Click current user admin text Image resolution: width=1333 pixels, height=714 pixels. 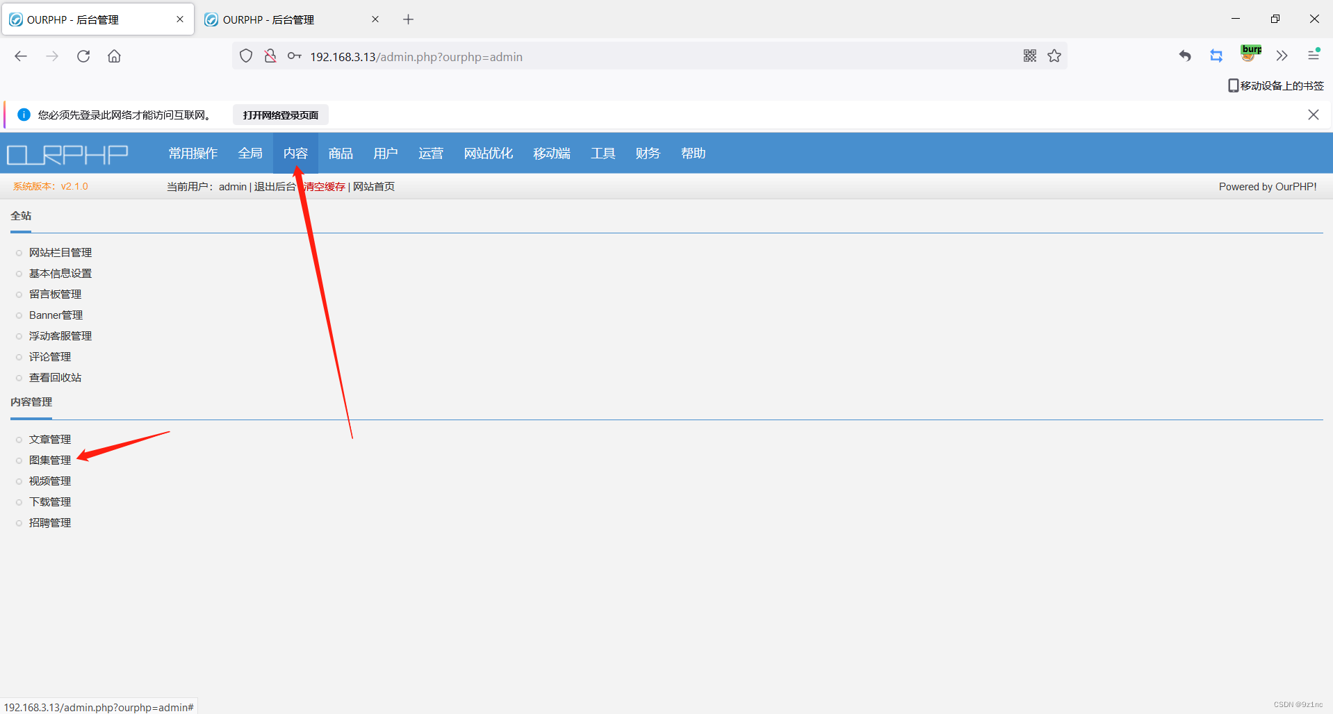[206, 187]
